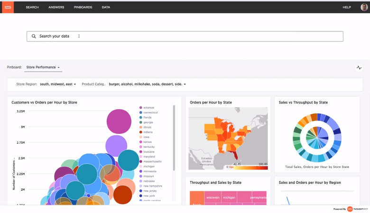Click the Powered By ThoughtSpot logo
The height and width of the screenshot is (213, 370).
[x=351, y=209]
